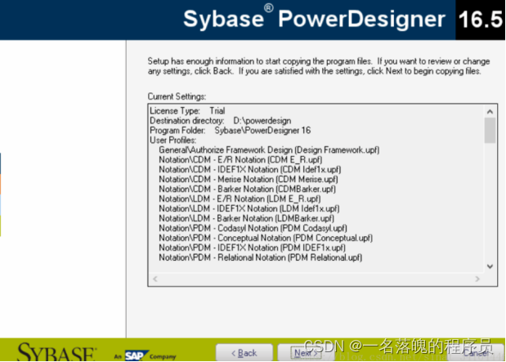Click the 'Current Settings:' label

[x=177, y=96]
